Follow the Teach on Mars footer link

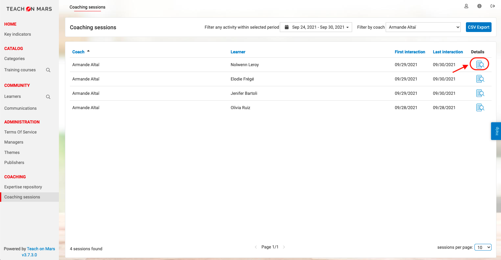[x=41, y=249]
